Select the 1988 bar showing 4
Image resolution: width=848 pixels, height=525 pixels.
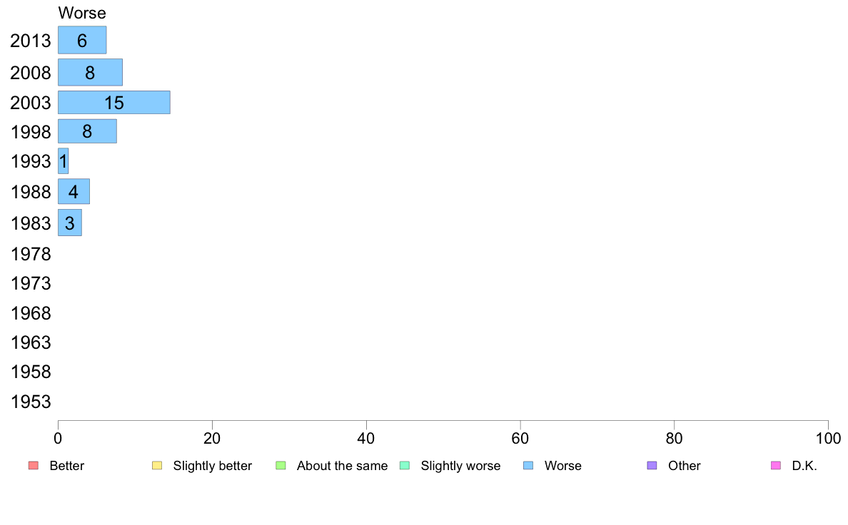[x=74, y=191]
